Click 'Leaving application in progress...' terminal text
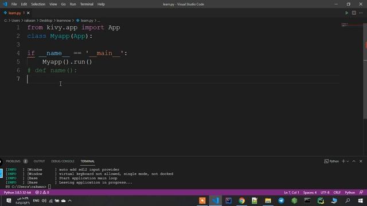Viewport: 367px width, 206px height. [96, 183]
